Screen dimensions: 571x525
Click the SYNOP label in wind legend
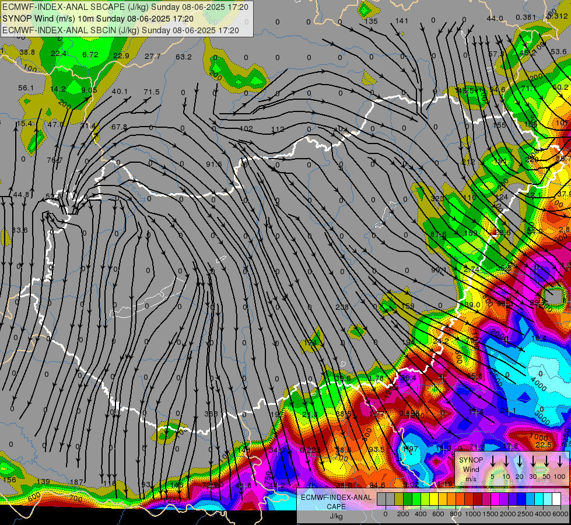471,460
